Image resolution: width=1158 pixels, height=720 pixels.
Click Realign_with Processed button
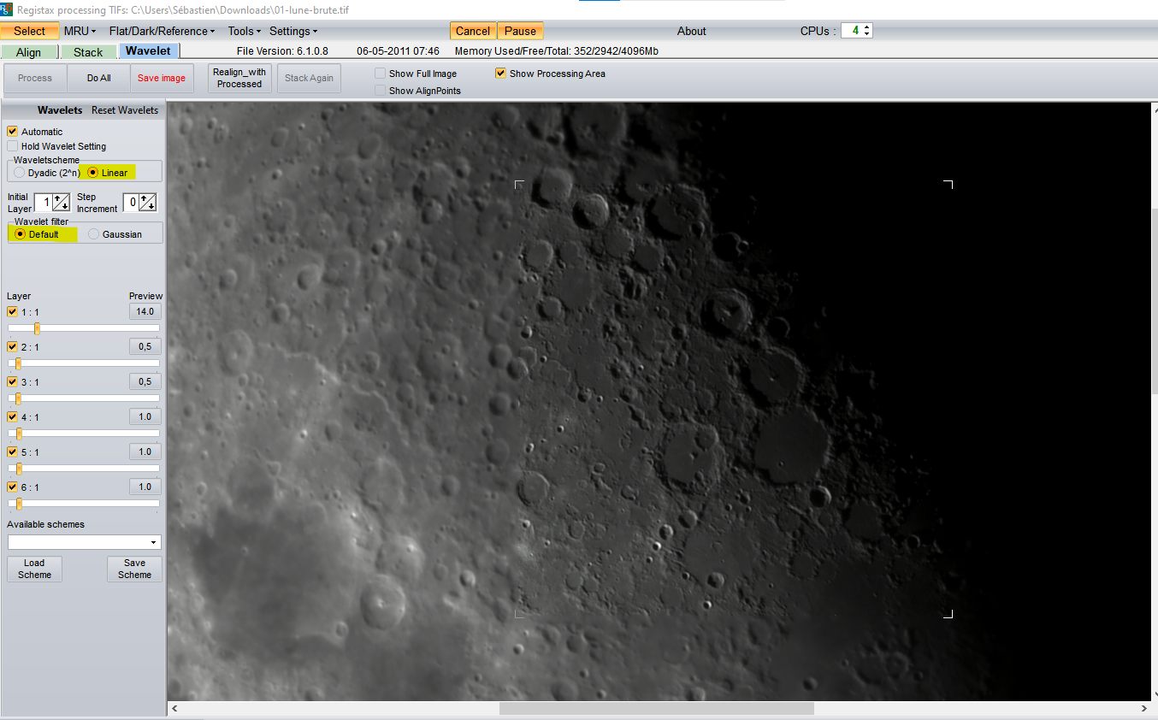tap(239, 78)
